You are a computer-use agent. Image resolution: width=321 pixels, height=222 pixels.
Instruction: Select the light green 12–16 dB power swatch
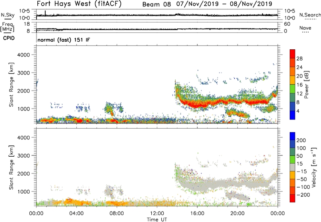pos(293,89)
